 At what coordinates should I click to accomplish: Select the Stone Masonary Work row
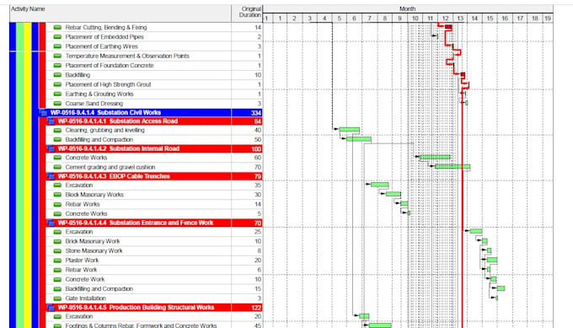(154, 250)
